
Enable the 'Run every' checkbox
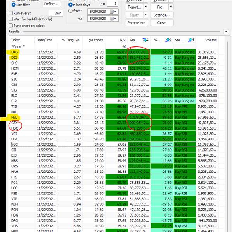11,13
